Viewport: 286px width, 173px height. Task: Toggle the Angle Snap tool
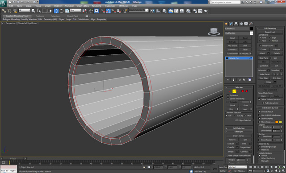tap(108, 11)
